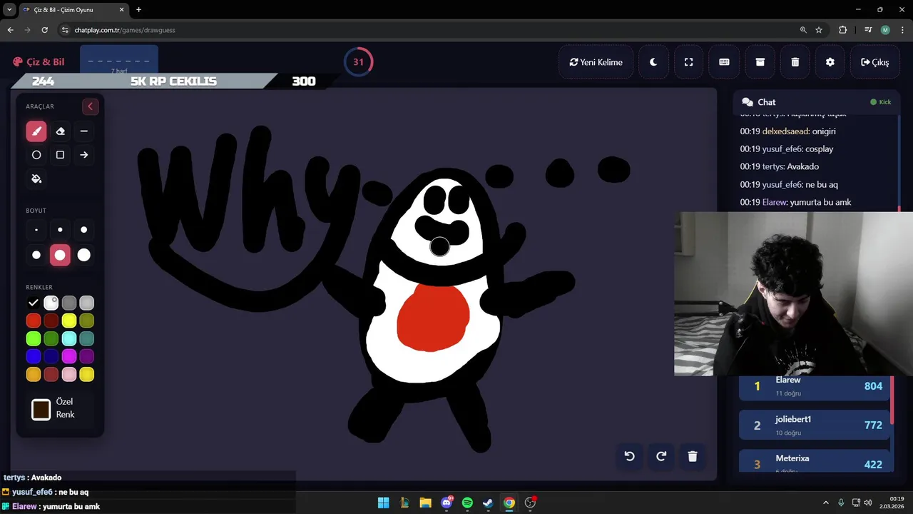913x514 pixels.
Task: Pick the dark green color swatch
Action: tap(51, 338)
